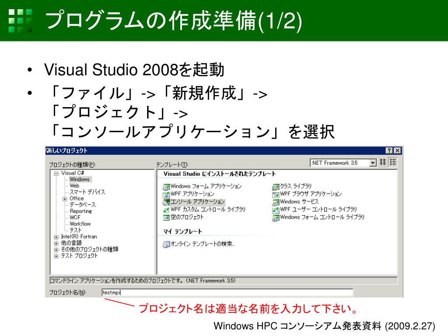Select スマート デバイス project type
The height and width of the screenshot is (336, 448).
coord(87,192)
